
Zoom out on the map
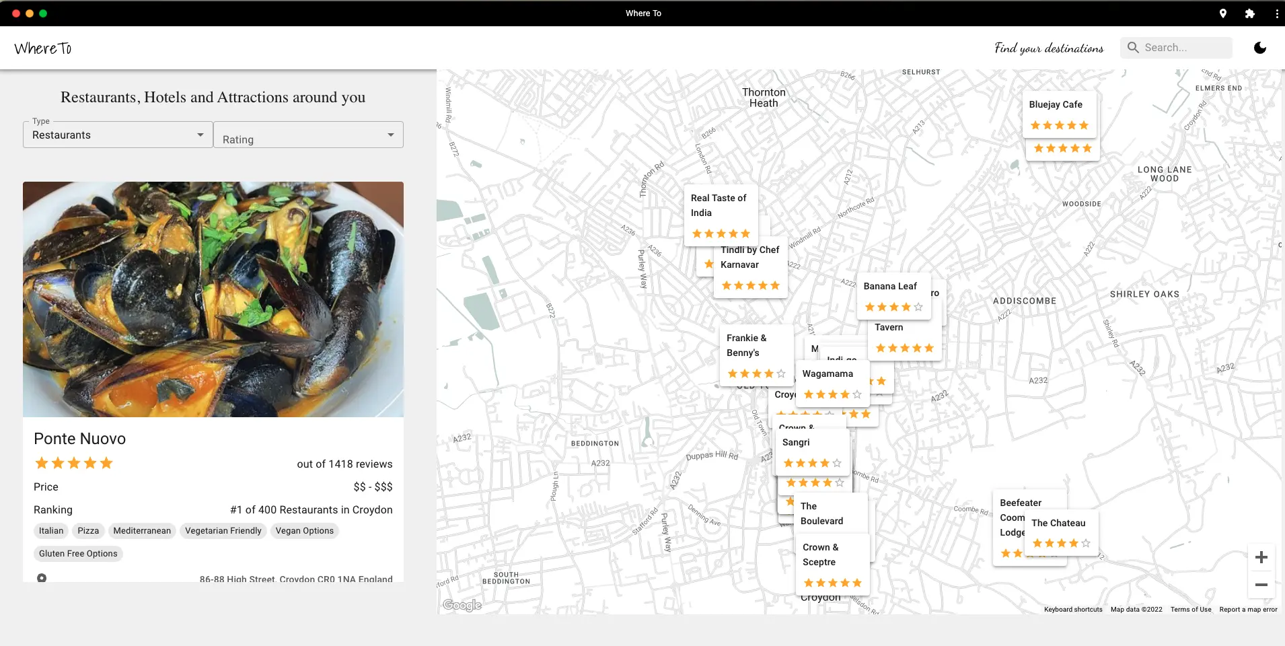(x=1261, y=585)
